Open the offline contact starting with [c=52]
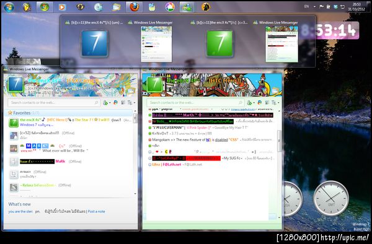This screenshot has height=244, width=372. tap(70, 135)
